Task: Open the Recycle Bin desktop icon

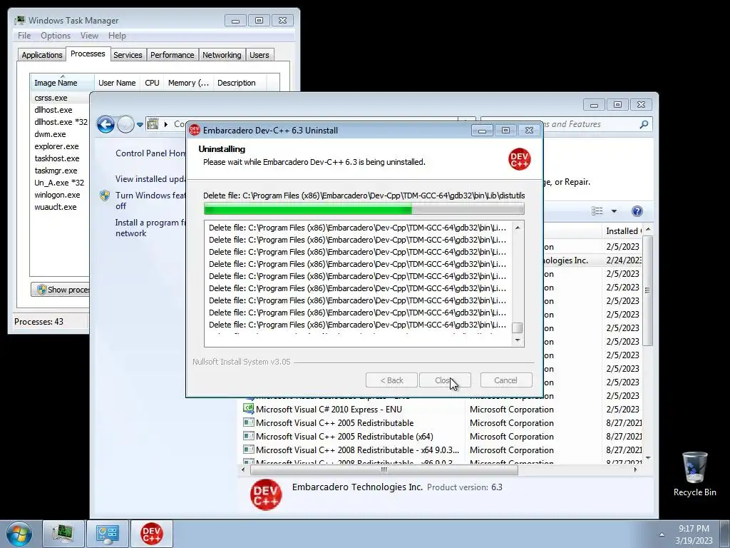Action: click(694, 475)
